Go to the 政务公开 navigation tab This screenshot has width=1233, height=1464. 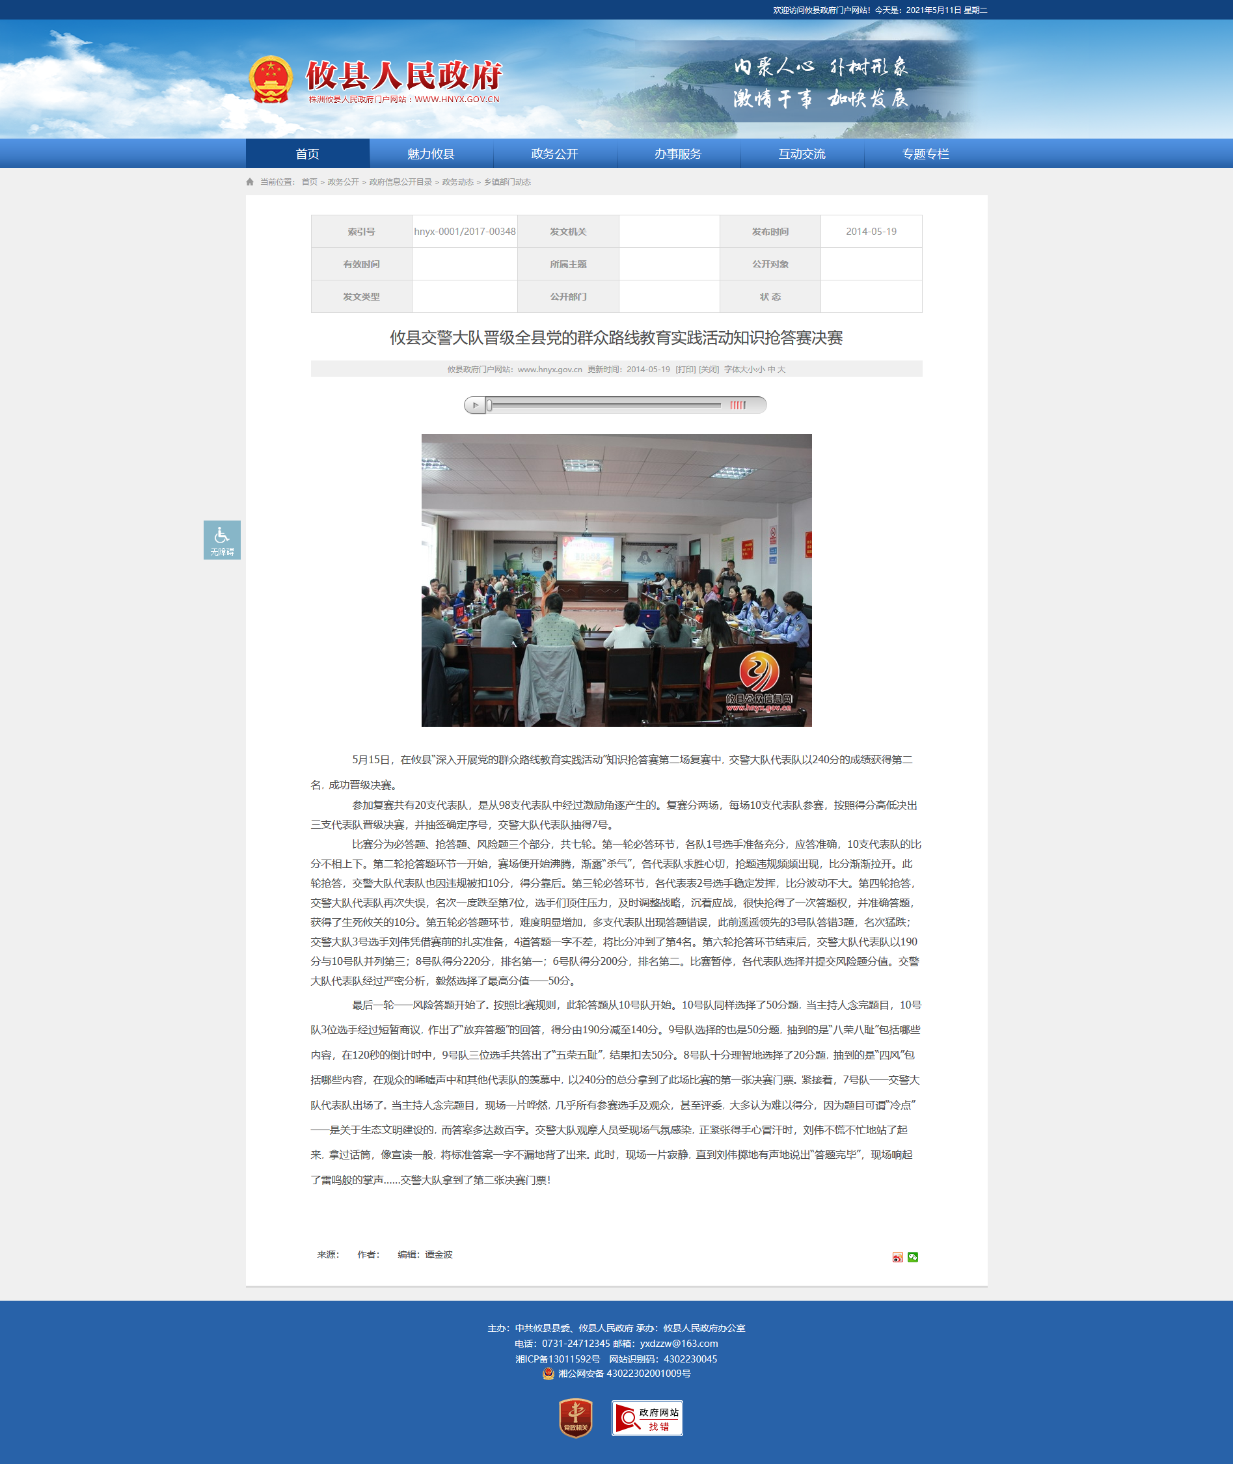(x=554, y=154)
